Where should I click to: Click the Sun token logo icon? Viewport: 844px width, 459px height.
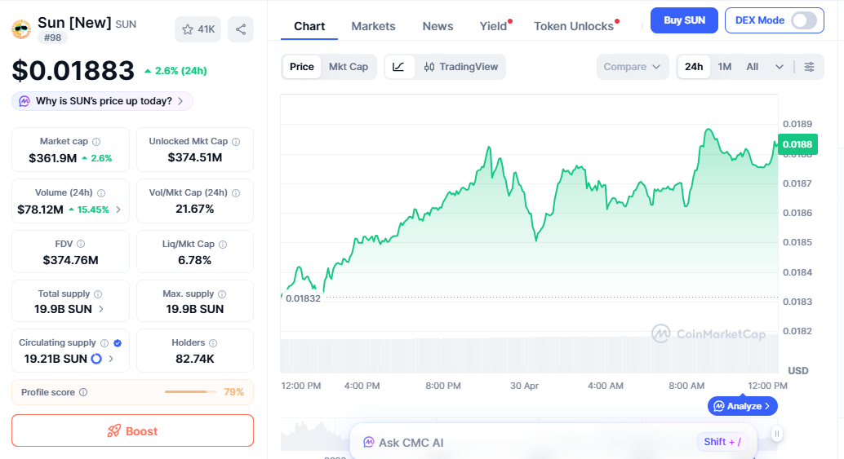(21, 29)
